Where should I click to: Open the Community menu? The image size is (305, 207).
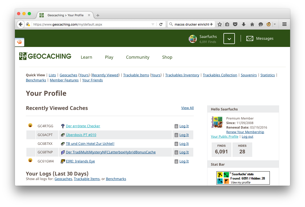138,57
